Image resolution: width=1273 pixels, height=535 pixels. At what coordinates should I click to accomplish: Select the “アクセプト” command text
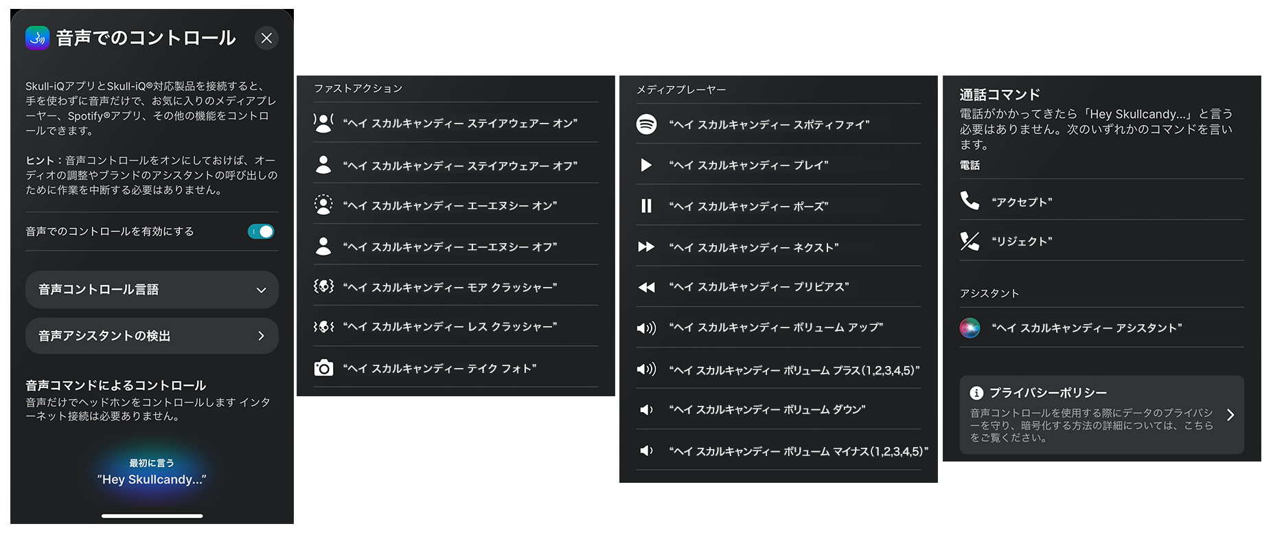point(1022,202)
